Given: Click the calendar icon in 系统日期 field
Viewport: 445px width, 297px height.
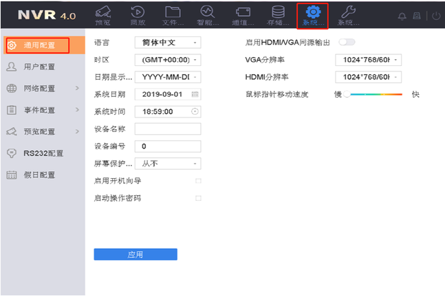Looking at the screenshot, I should point(195,93).
